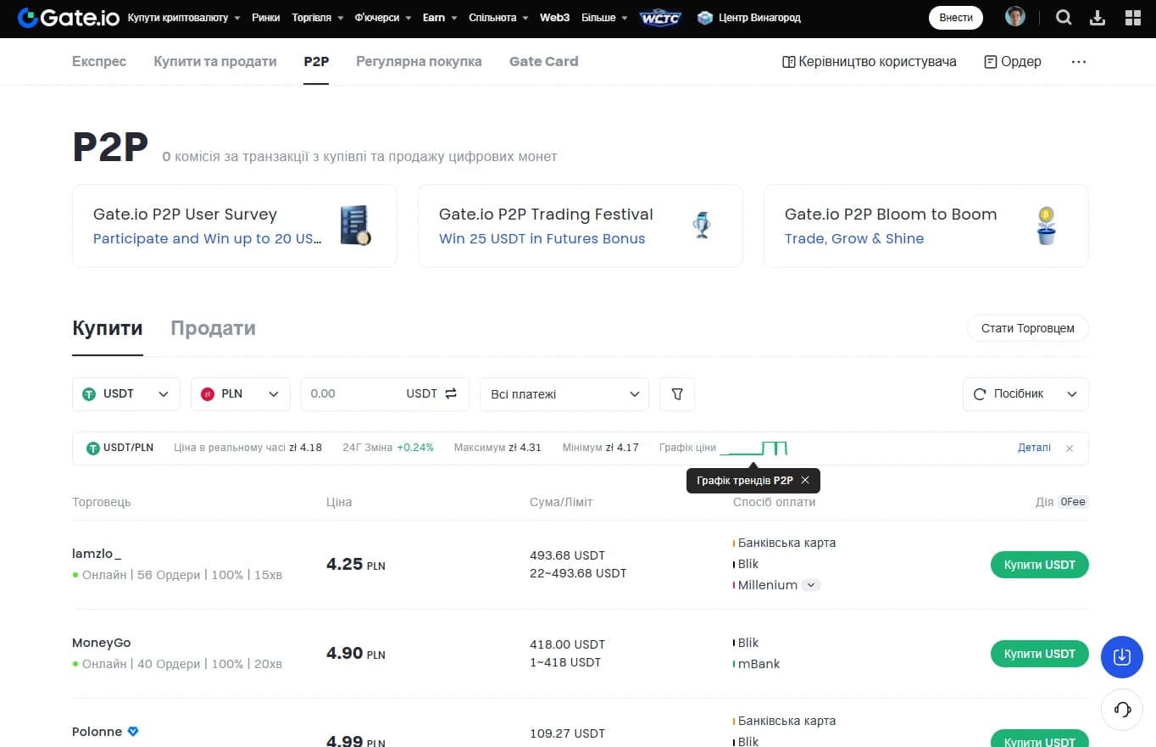Image resolution: width=1156 pixels, height=747 pixels.
Task: Click the WCTC banner icon
Action: point(660,18)
